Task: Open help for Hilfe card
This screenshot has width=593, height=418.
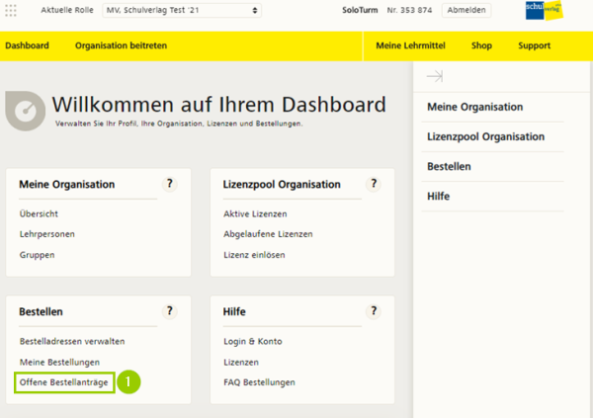Action: [374, 311]
